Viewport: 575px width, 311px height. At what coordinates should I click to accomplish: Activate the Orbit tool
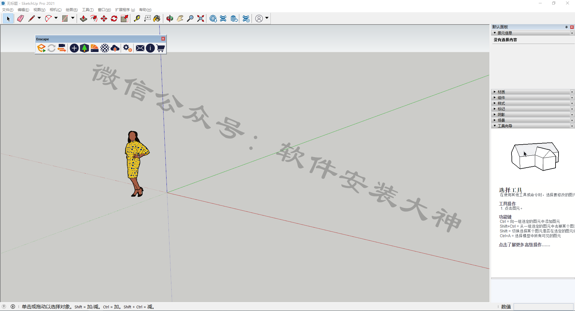click(x=170, y=19)
